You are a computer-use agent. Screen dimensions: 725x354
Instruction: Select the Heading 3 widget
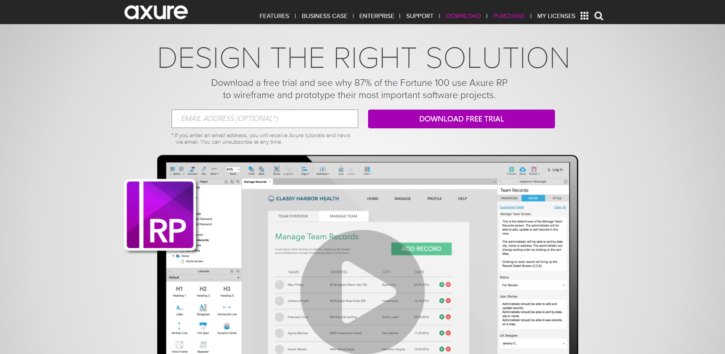[x=227, y=292]
